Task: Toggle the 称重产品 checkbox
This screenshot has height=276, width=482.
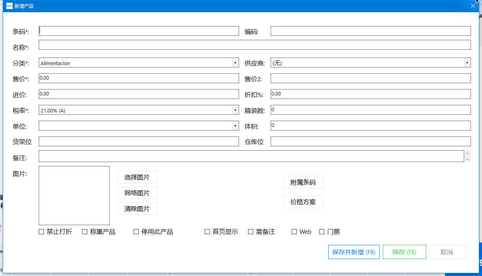Action: point(85,232)
